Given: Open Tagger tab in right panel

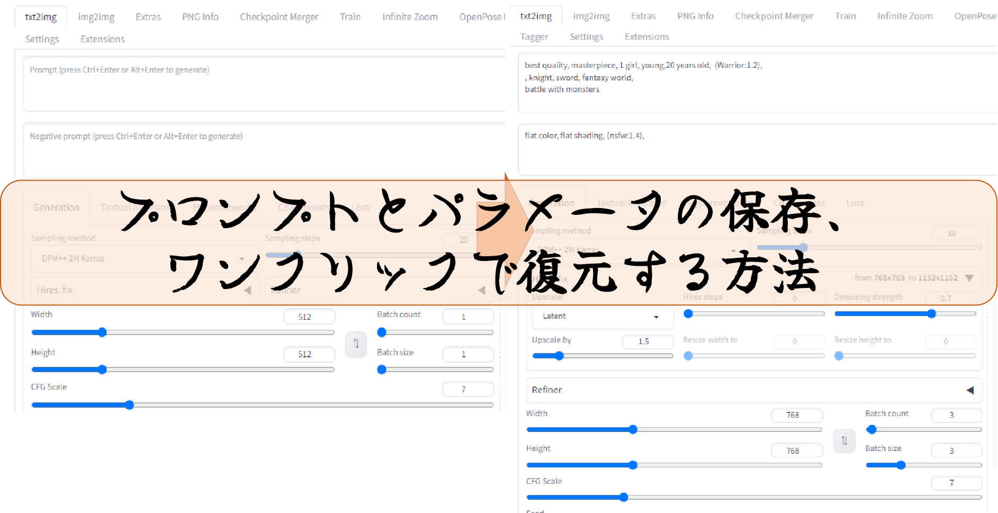Looking at the screenshot, I should (534, 37).
